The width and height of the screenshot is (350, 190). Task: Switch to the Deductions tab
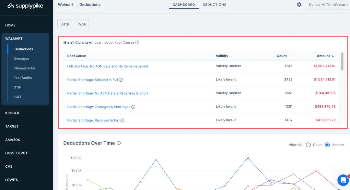coord(215,5)
